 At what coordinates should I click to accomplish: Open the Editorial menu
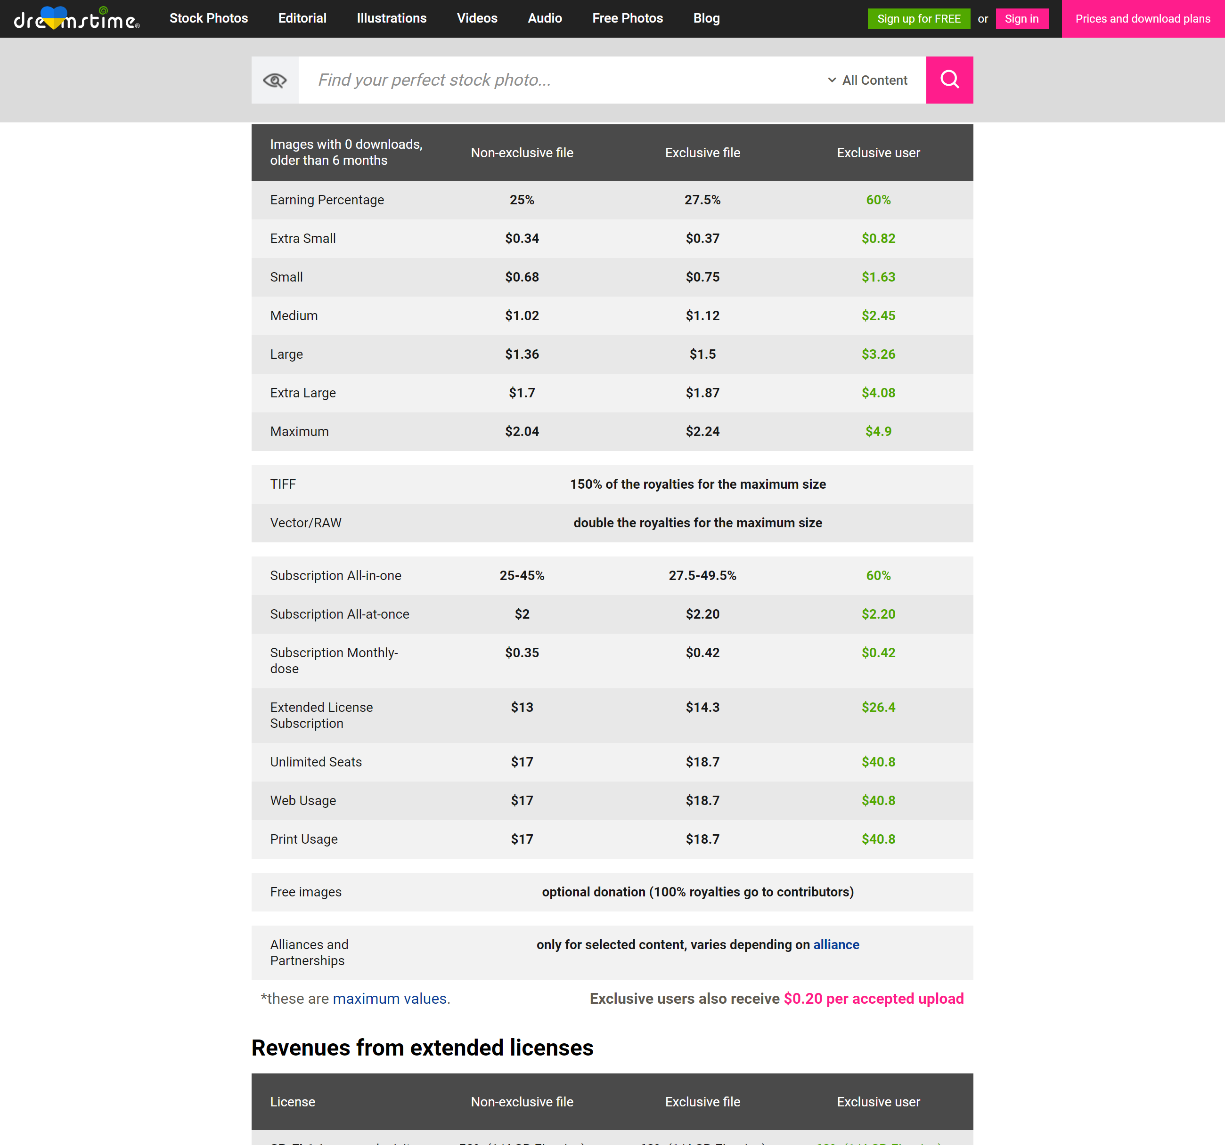click(x=302, y=18)
